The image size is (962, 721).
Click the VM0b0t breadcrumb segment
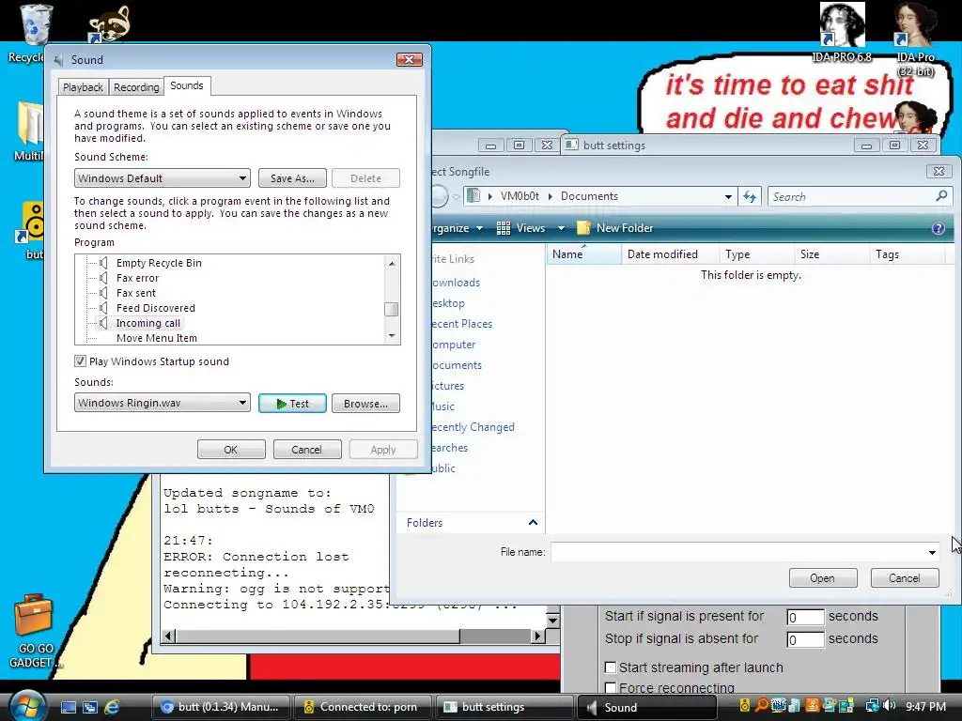pos(520,196)
